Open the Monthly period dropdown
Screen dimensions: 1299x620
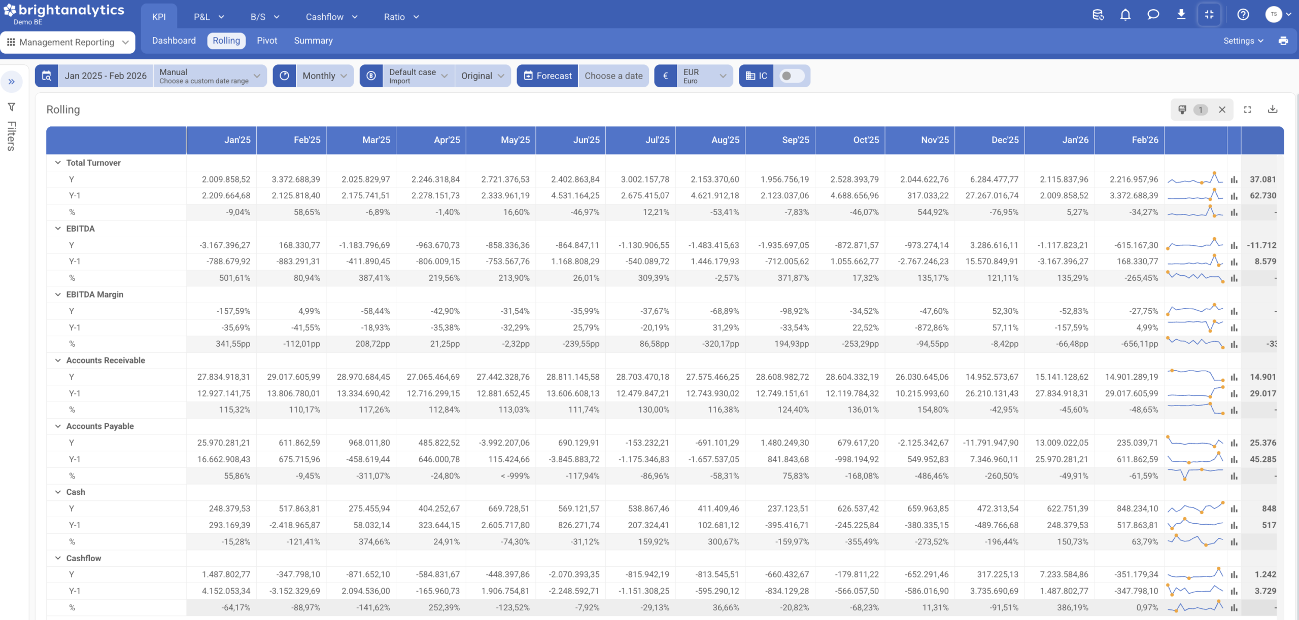(x=325, y=76)
